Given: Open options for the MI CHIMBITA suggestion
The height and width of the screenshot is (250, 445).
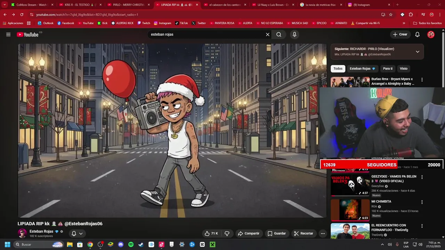Looking at the screenshot, I should point(422,202).
